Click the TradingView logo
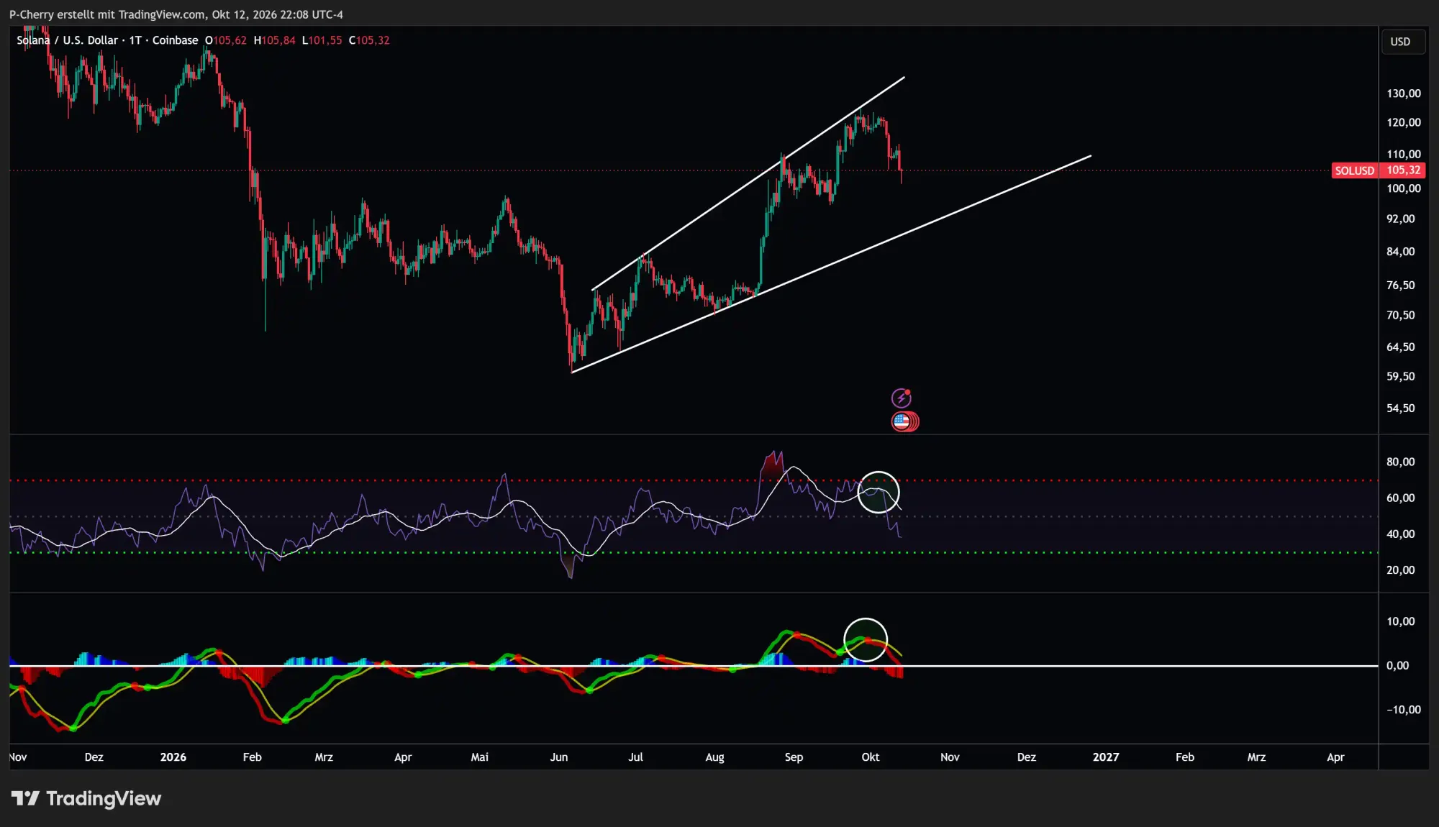Screen dimensions: 1439x827 (86, 798)
